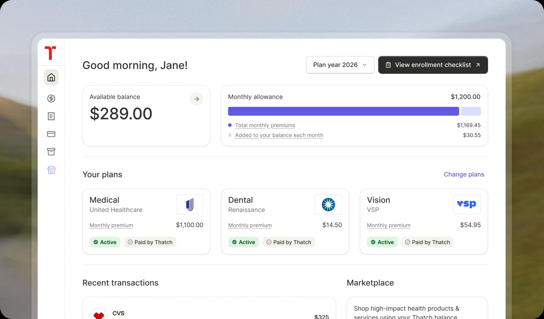
Task: Click the CVS transaction name
Action: tap(118, 313)
